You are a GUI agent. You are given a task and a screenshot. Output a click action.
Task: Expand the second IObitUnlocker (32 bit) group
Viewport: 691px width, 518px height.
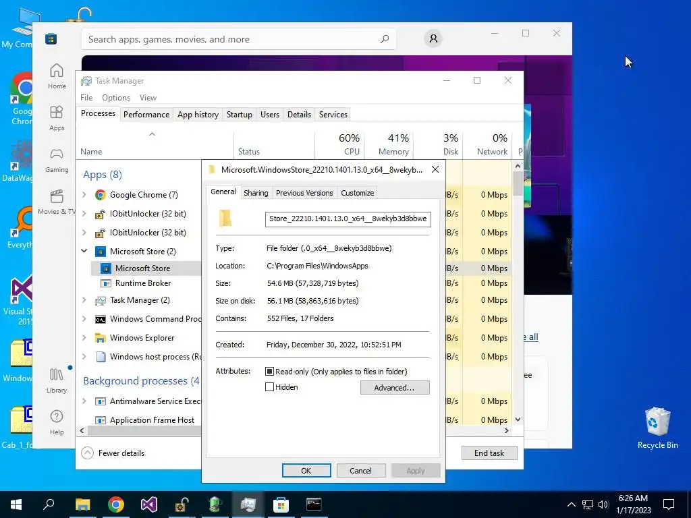(x=84, y=232)
